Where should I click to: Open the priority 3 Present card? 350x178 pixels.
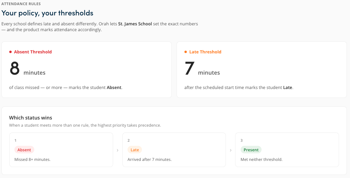(x=287, y=150)
